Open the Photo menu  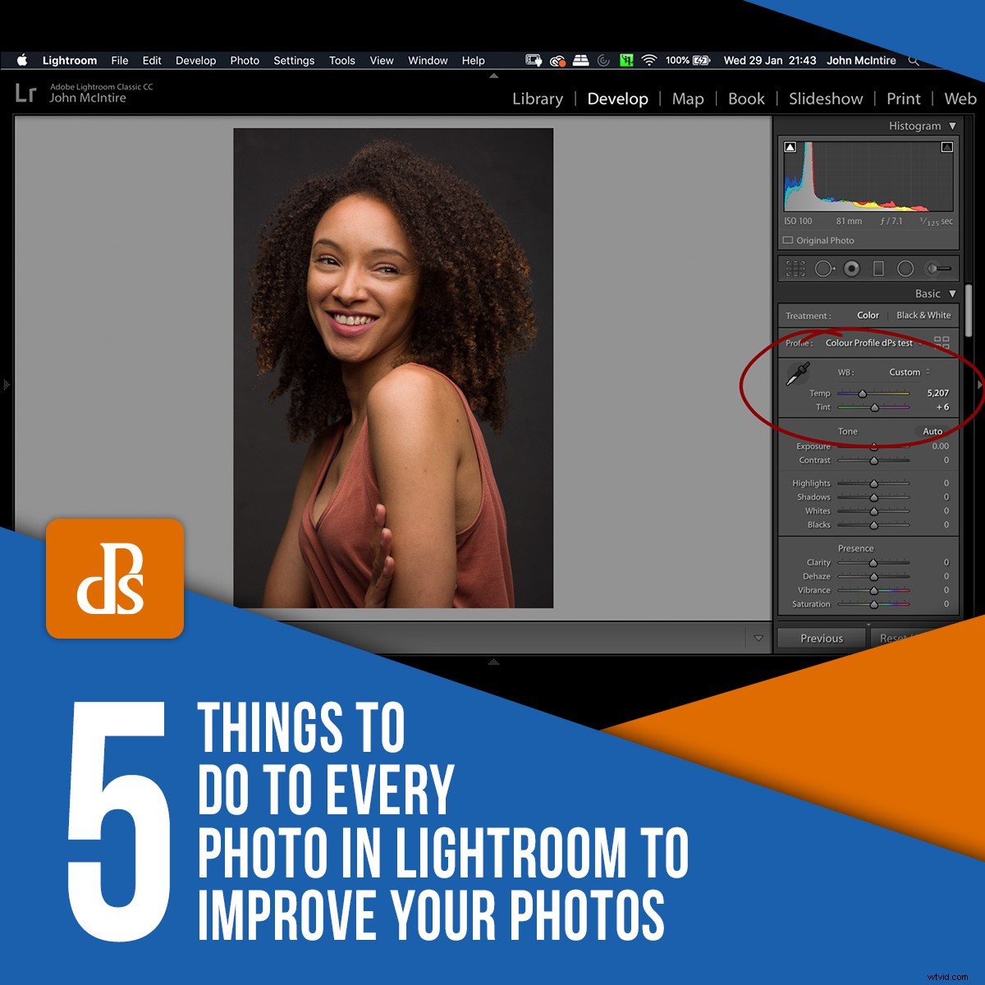tap(245, 60)
